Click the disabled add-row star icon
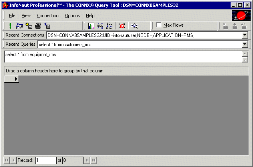Image resolution: width=253 pixels, height=167 pixels. click(225, 26)
